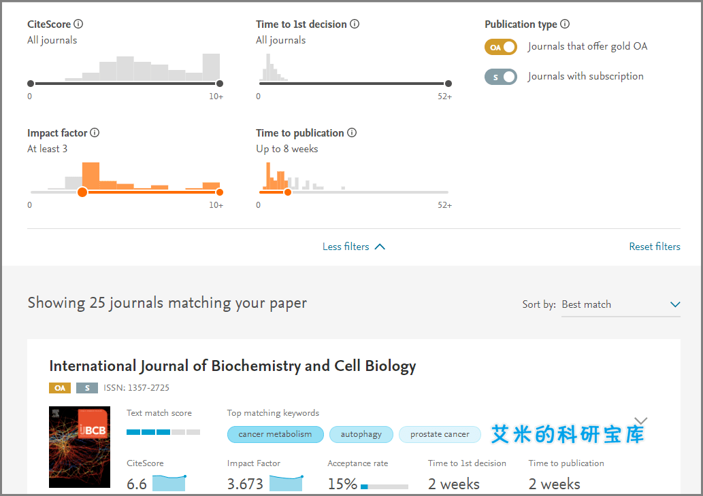Click the OA badge under journal title
Viewport: 703px width, 496px height.
click(x=60, y=388)
